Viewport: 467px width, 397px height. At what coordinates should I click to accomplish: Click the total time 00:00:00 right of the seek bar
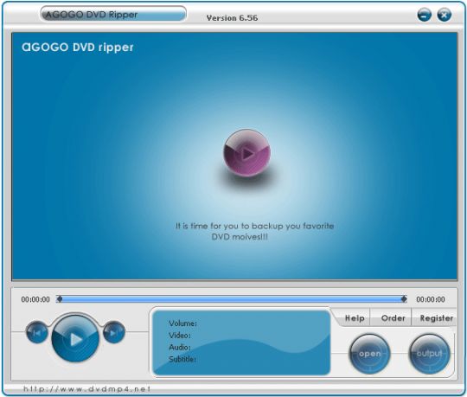tap(431, 299)
